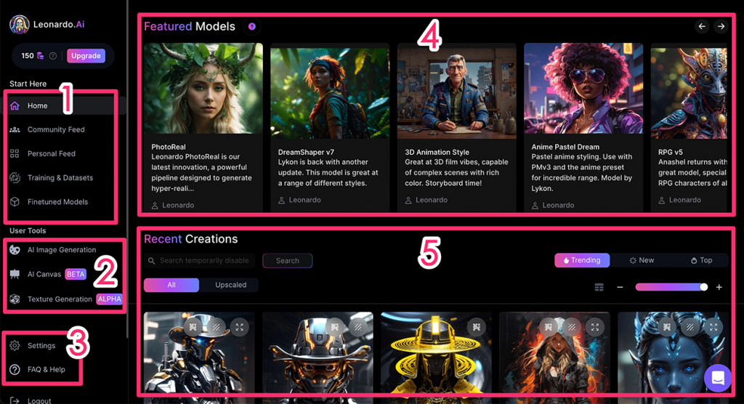This screenshot has height=404, width=744.
Task: Click the Leonardo.Ai logo avatar
Action: 20,25
